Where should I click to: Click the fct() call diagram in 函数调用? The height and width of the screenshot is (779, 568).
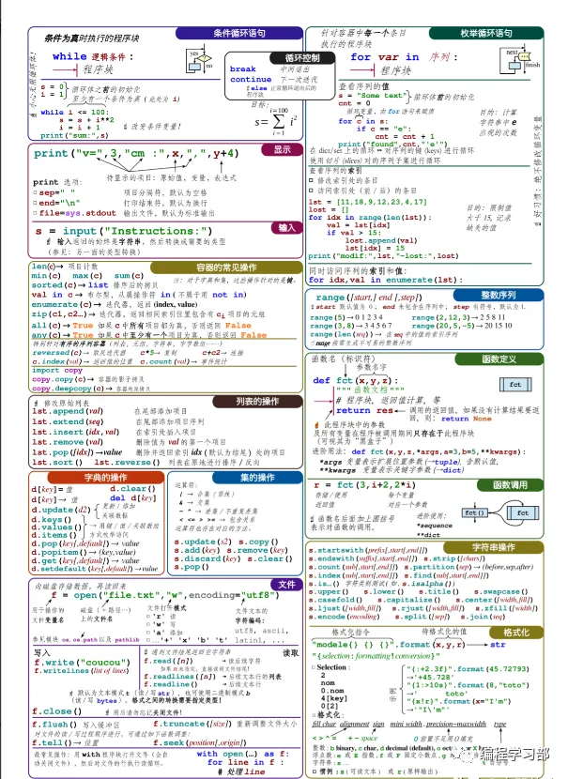click(x=499, y=512)
